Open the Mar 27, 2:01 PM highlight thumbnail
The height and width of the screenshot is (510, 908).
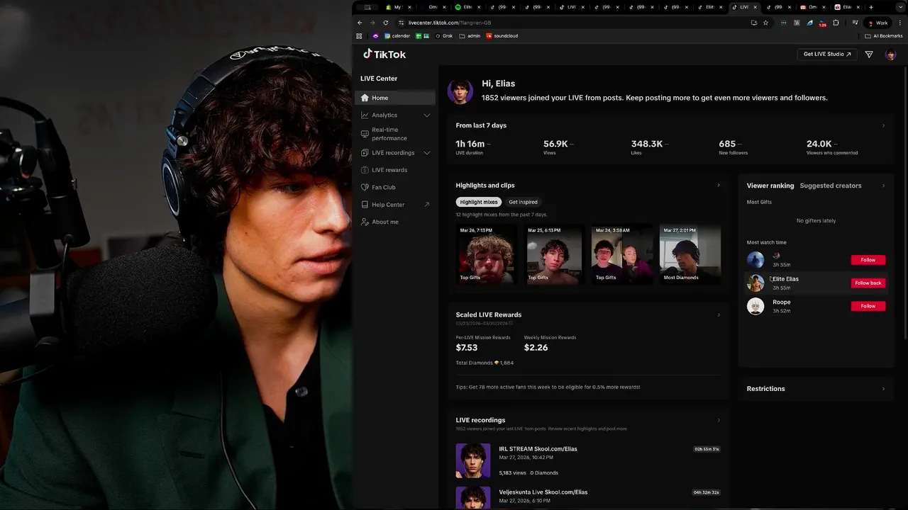click(x=690, y=254)
